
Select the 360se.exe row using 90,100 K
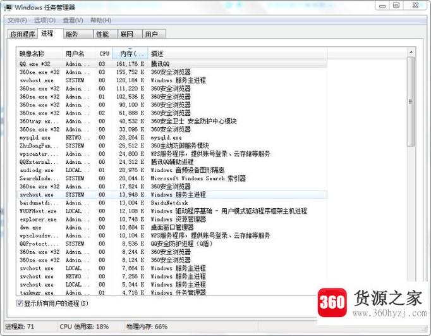pyautogui.click(x=172, y=105)
